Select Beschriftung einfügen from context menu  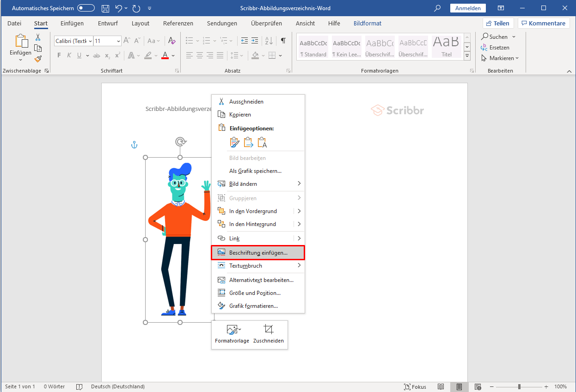[257, 253]
